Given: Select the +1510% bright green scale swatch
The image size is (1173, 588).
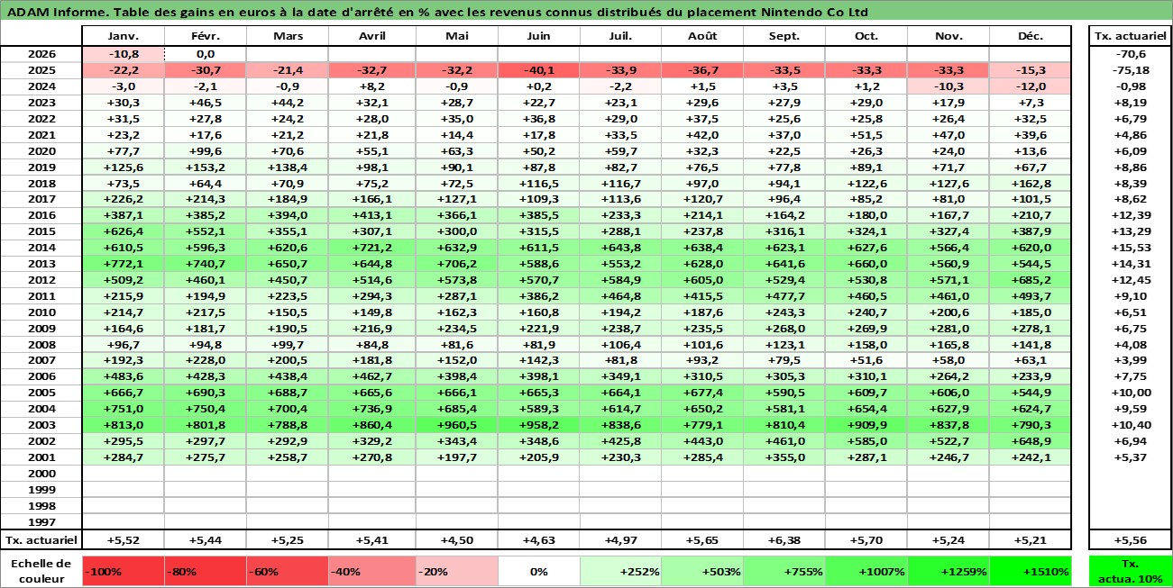Looking at the screenshot, I should [x=1030, y=571].
